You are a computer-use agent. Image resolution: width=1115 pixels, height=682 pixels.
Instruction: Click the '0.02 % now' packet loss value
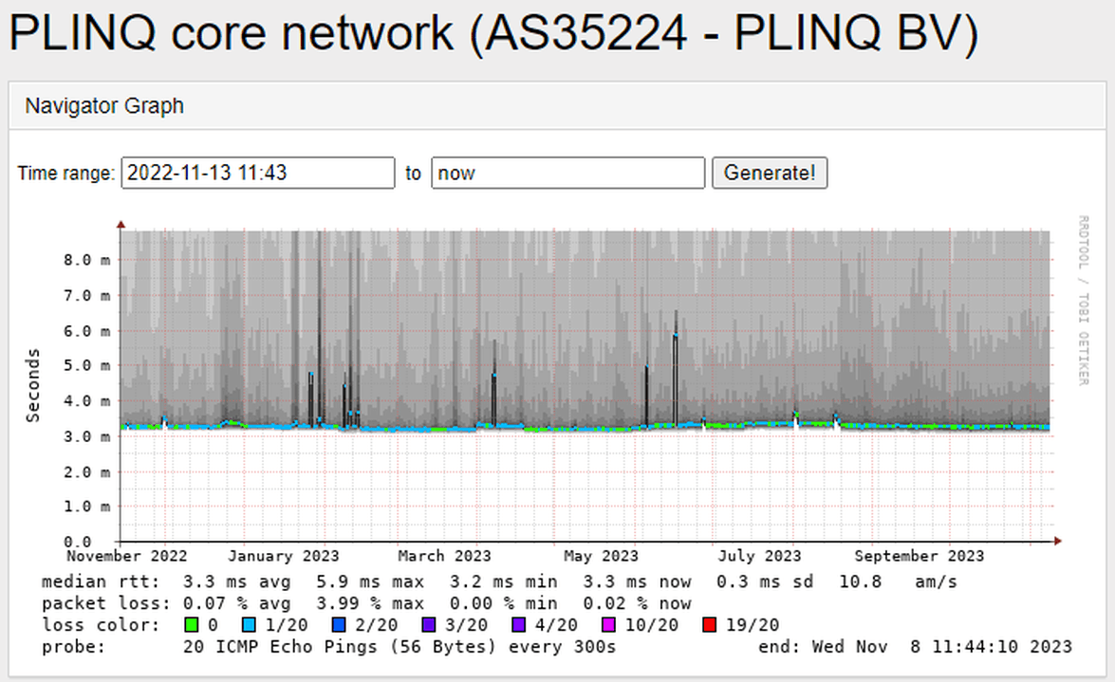(x=637, y=604)
